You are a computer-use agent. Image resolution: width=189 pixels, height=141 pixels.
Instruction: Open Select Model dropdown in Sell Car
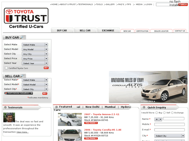click(35, 85)
